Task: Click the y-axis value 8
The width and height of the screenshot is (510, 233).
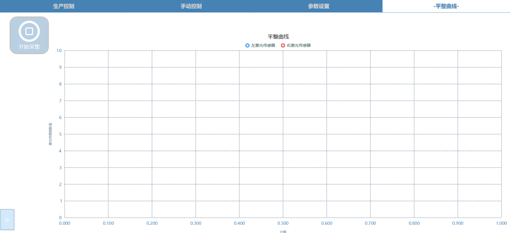Action: coord(60,84)
